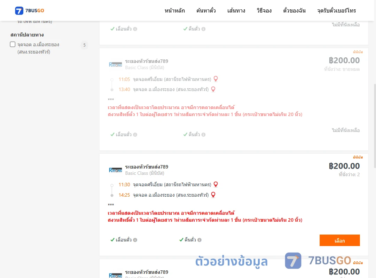Click map pin for 13:40 arrival stop
This screenshot has width=376, height=278.
pyautogui.click(x=213, y=89)
